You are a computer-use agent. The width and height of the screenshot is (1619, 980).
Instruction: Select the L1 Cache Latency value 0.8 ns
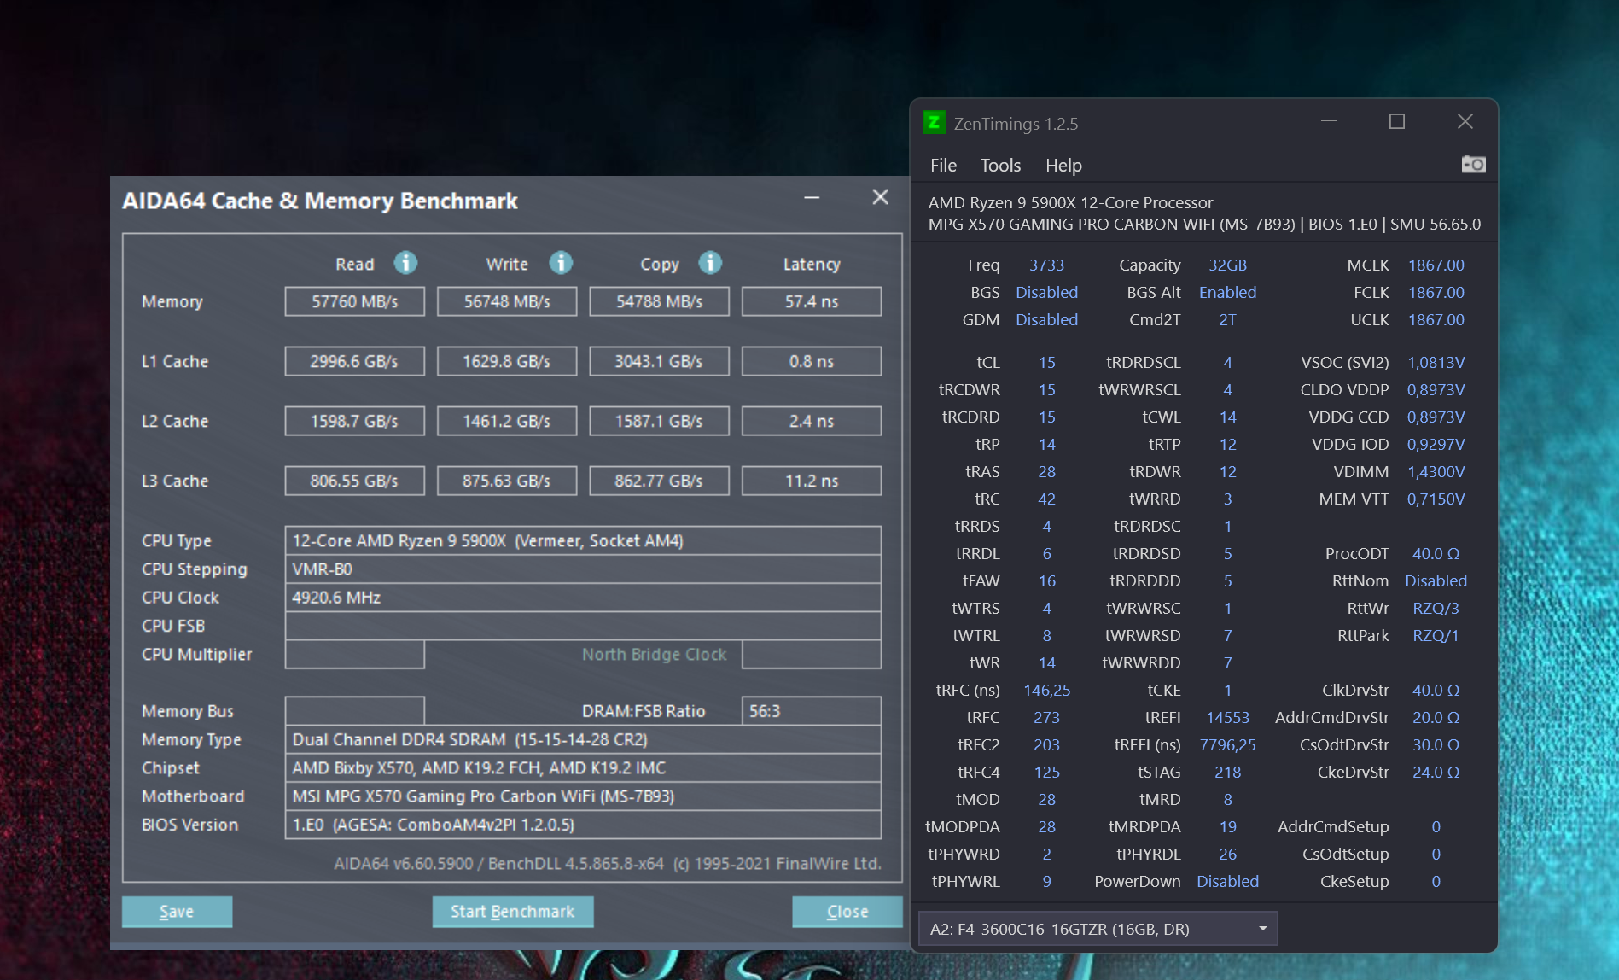(x=812, y=361)
